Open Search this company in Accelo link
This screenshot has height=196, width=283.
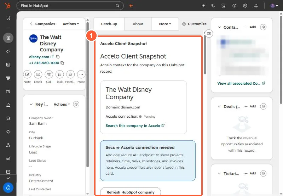pos(135,126)
